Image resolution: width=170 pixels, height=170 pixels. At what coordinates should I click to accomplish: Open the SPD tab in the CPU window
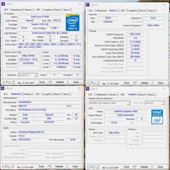[x=38, y=10]
